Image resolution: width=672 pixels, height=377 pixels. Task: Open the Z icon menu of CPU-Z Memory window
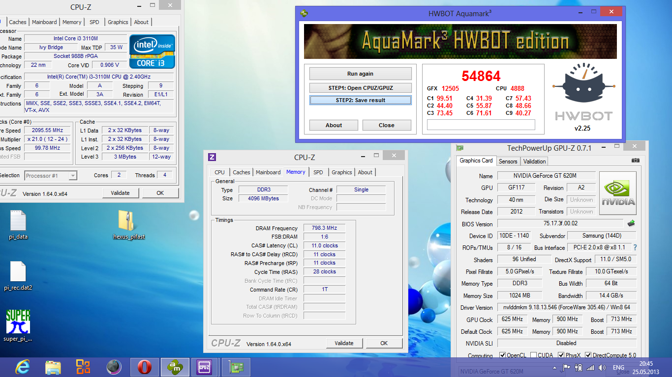[212, 157]
